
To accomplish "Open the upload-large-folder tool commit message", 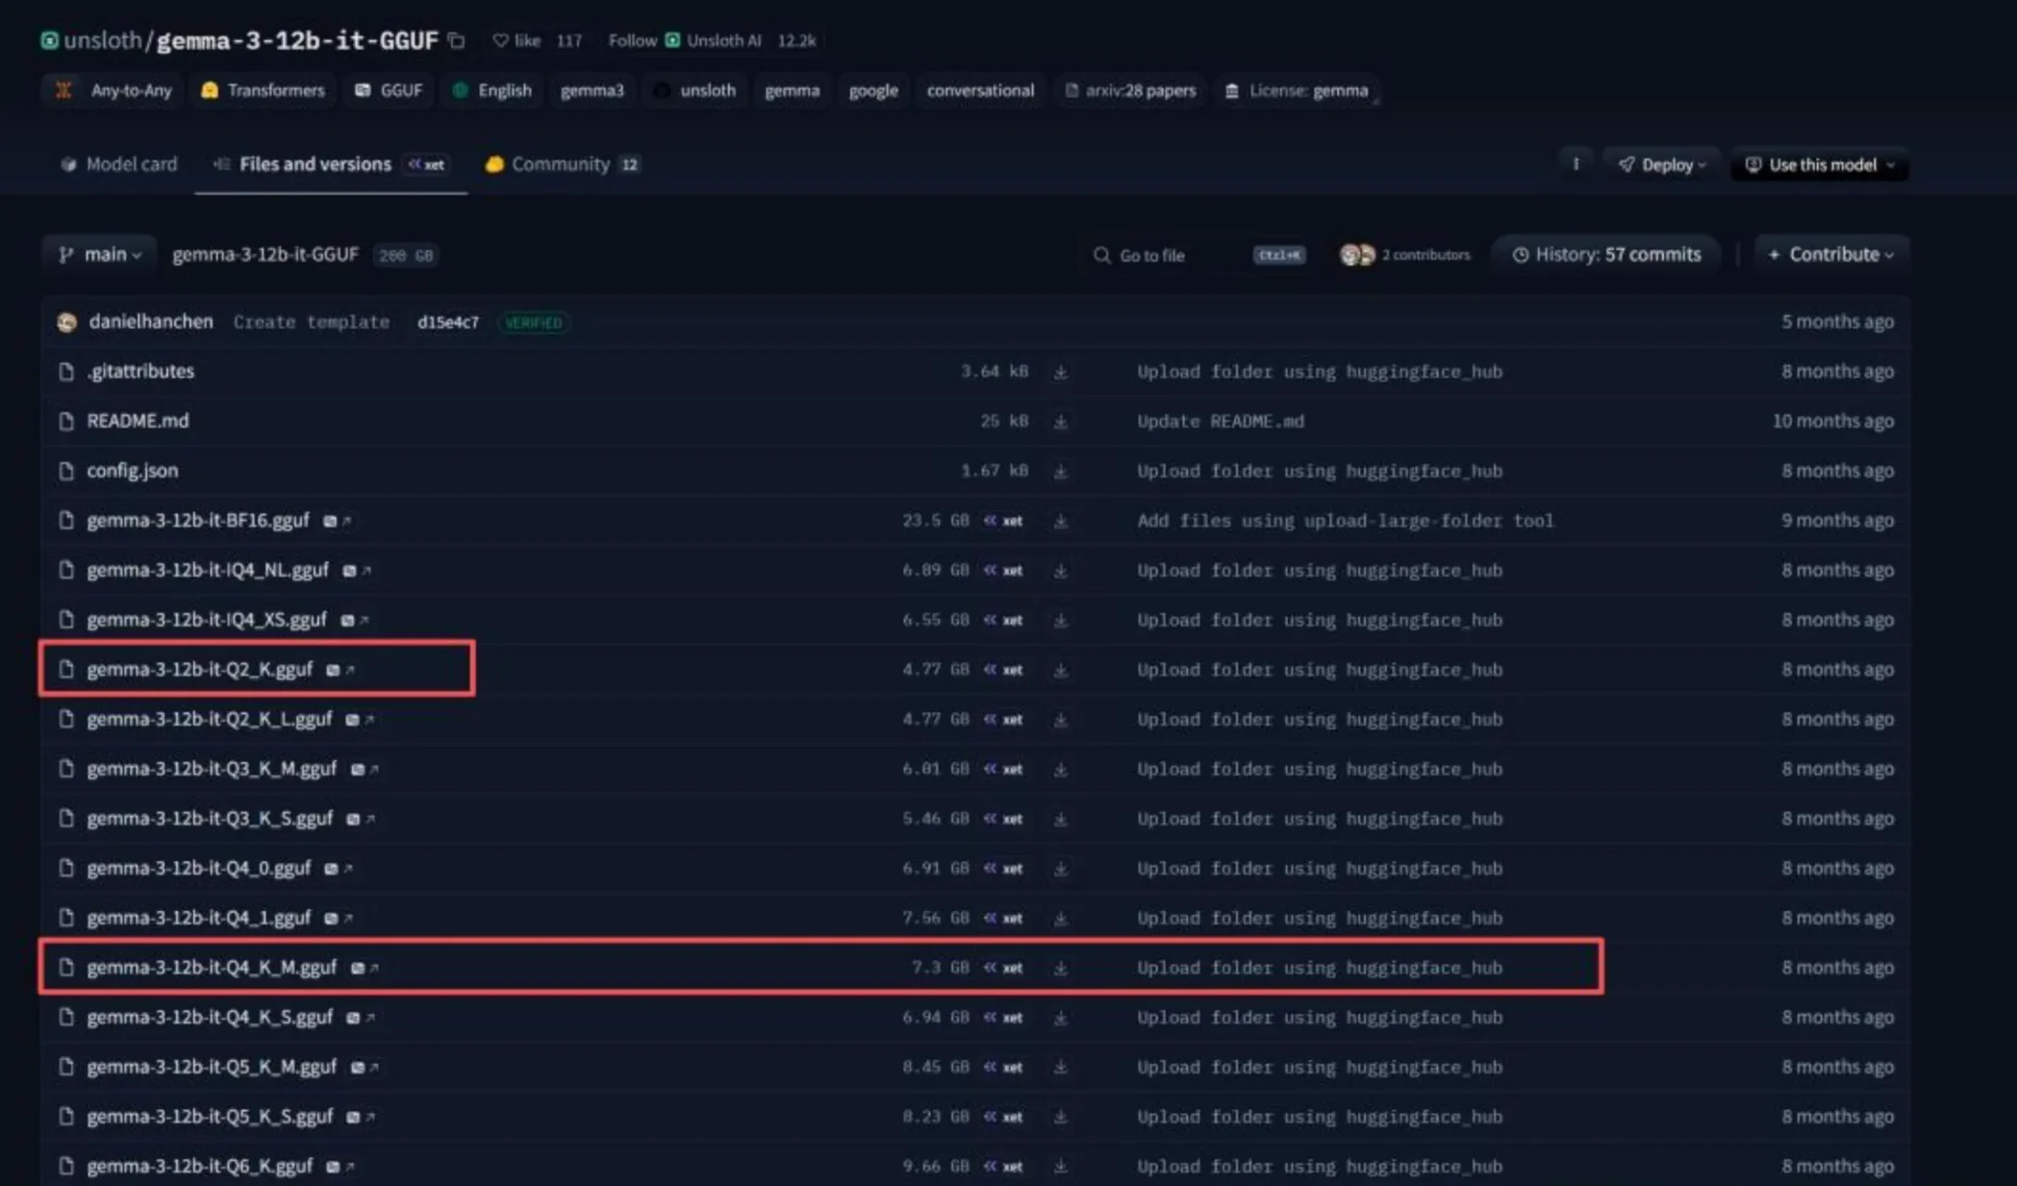I will tap(1346, 521).
